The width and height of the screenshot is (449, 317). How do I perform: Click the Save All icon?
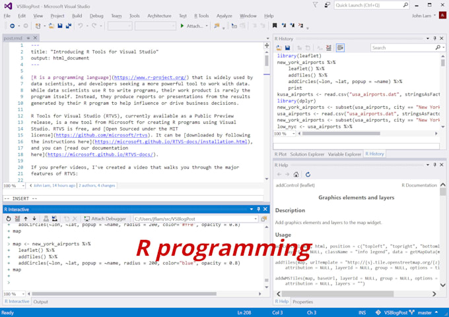(x=69, y=26)
